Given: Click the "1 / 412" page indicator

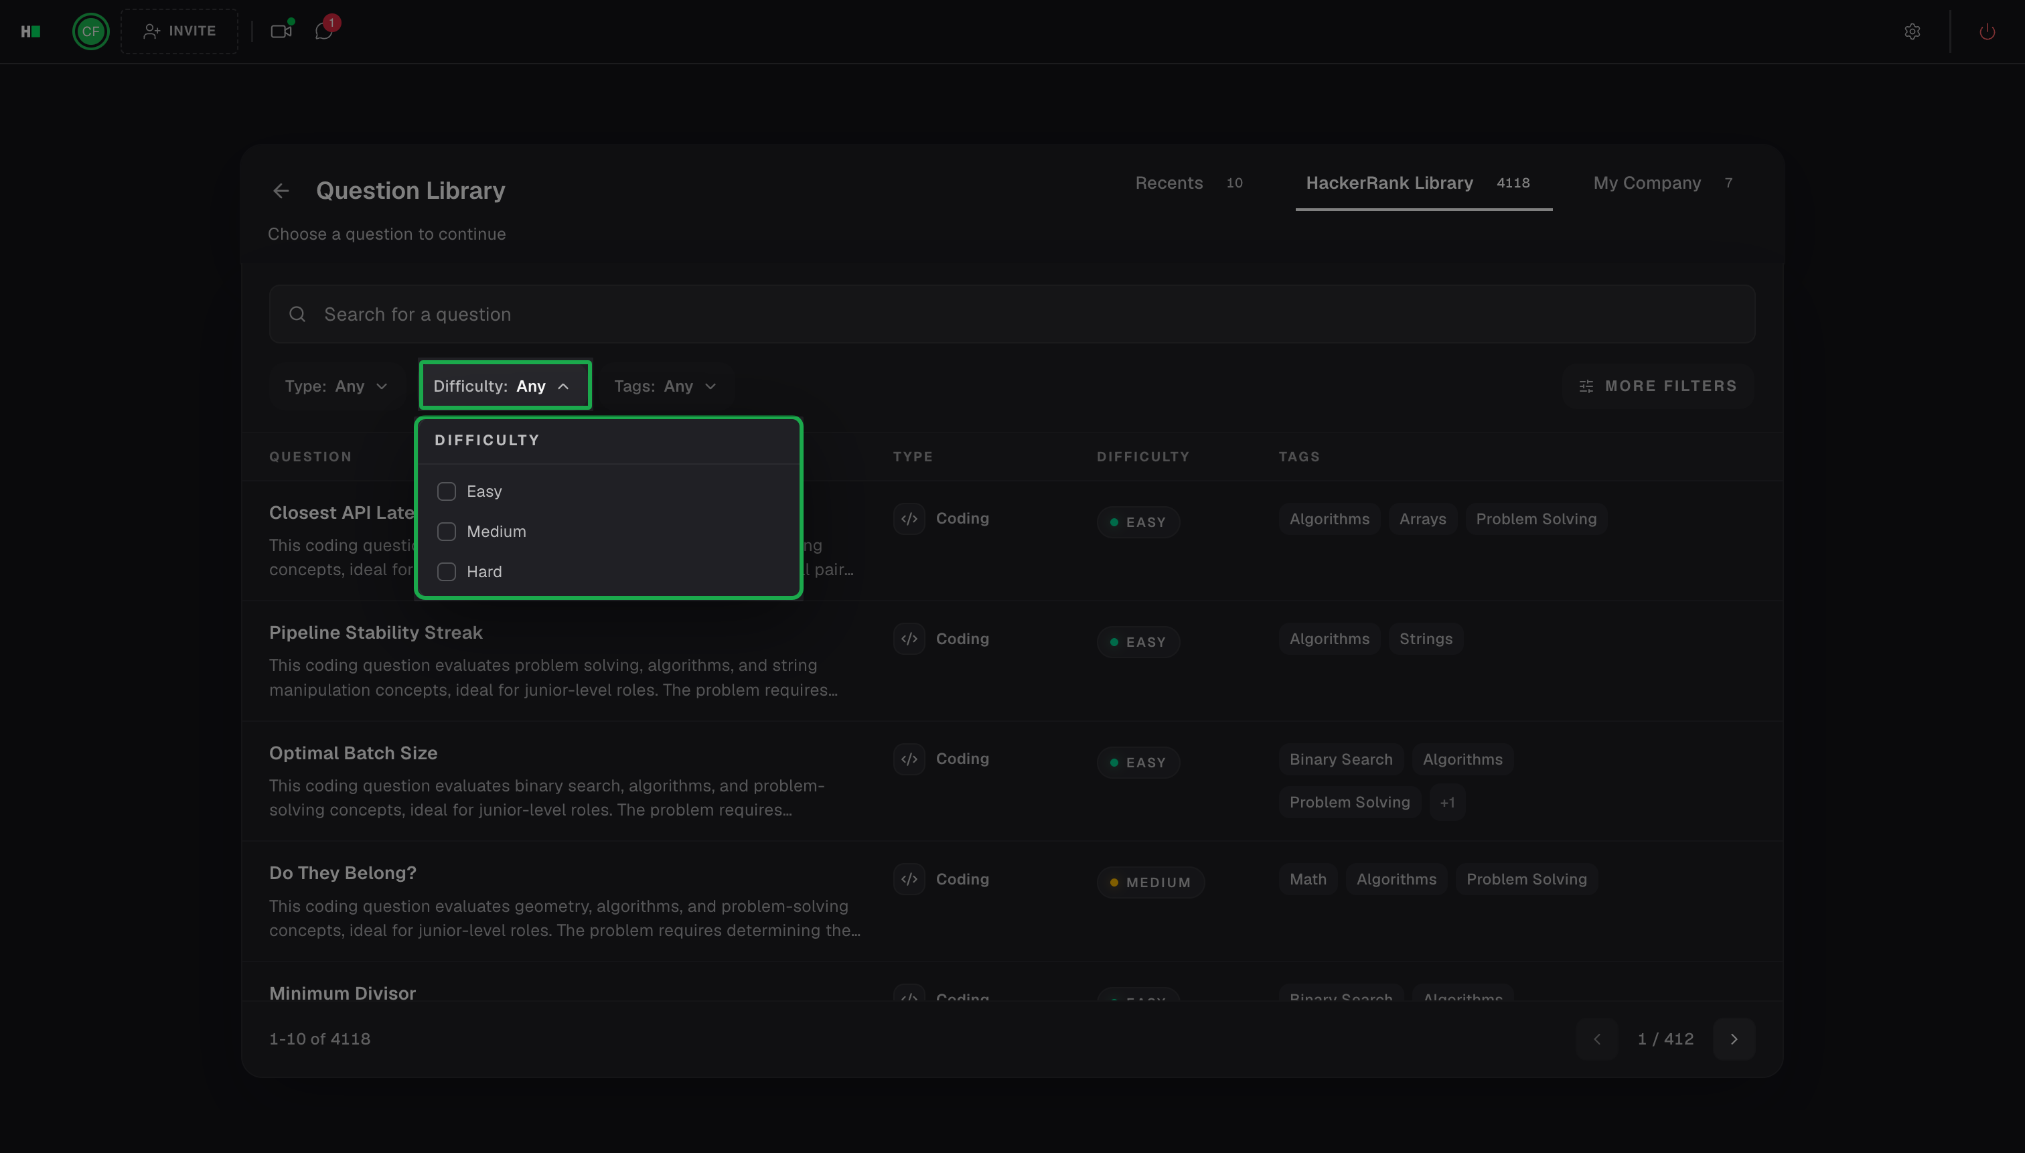Looking at the screenshot, I should tap(1665, 1039).
